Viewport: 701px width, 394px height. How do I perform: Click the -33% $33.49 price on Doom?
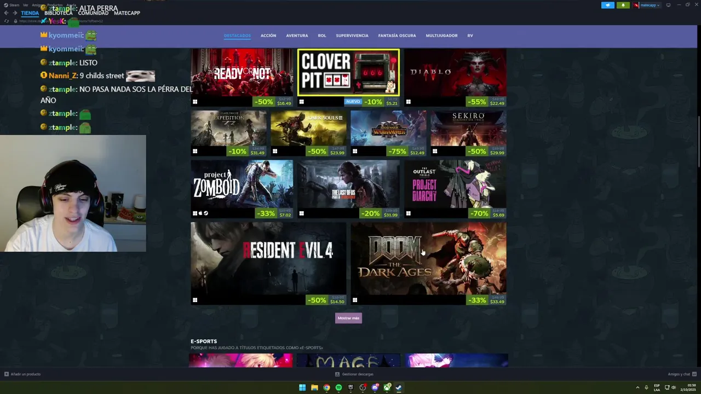(x=486, y=300)
